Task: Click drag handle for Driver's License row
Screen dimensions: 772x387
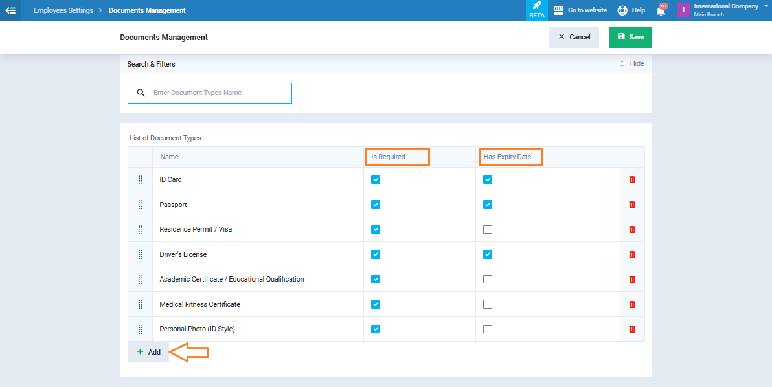Action: click(x=140, y=254)
